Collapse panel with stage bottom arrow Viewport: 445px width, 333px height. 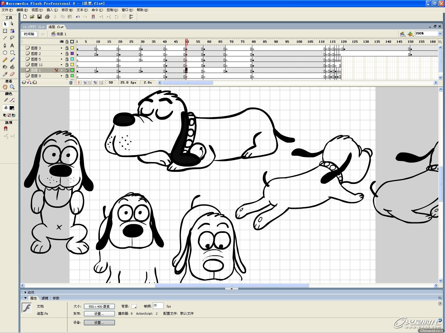(232, 289)
